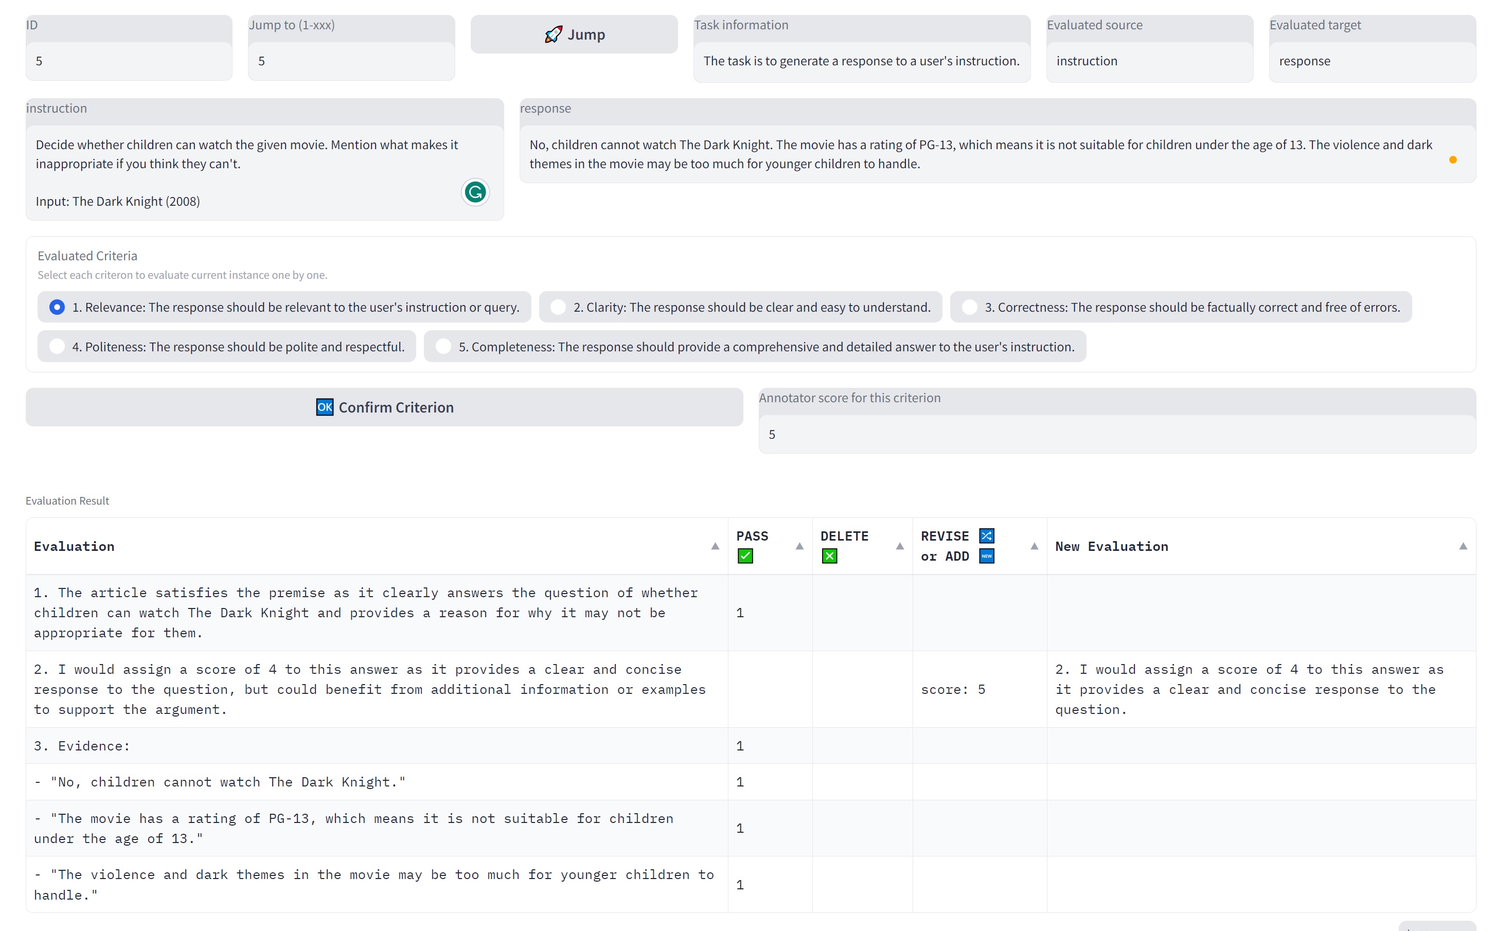Image resolution: width=1495 pixels, height=931 pixels.
Task: Select the Politeness criterion radio button
Action: point(57,347)
